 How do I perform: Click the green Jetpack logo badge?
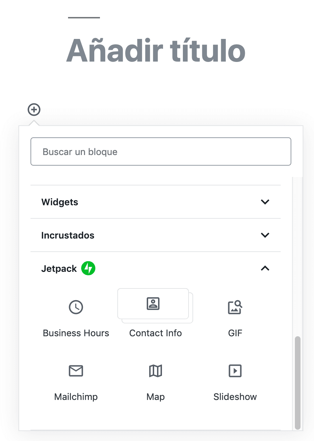coord(88,268)
